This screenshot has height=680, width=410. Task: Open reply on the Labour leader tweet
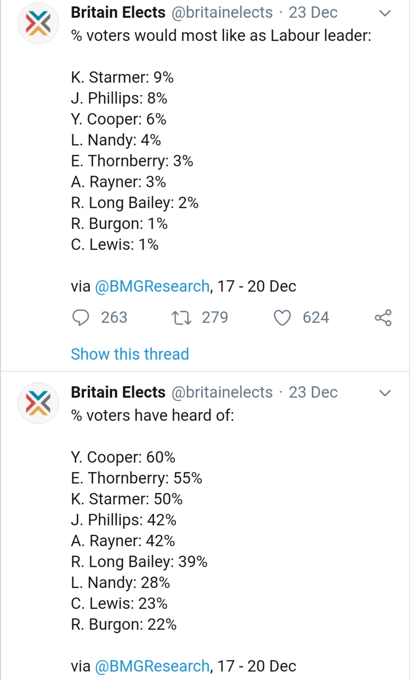80,318
